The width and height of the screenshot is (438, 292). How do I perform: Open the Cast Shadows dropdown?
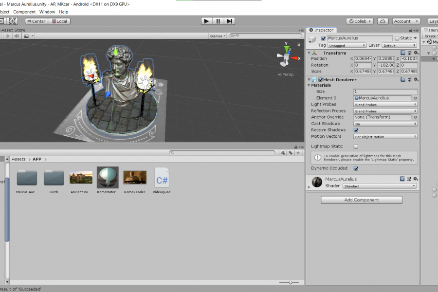pyautogui.click(x=385, y=124)
